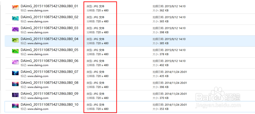This screenshot has height=114, width=255.
Task: Click the www.daimg.com tag of file _01
Action: [x=38, y=11]
